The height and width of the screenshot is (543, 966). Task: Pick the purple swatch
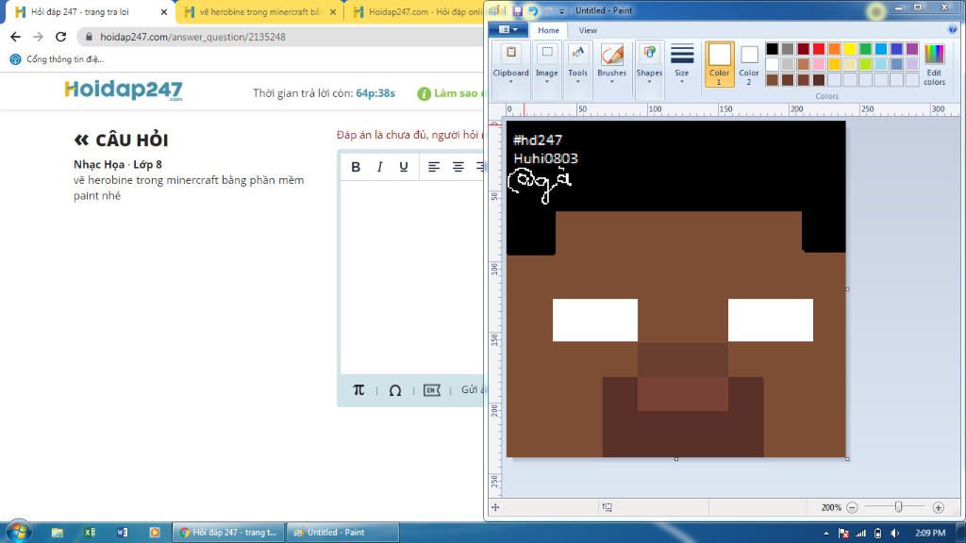(912, 49)
